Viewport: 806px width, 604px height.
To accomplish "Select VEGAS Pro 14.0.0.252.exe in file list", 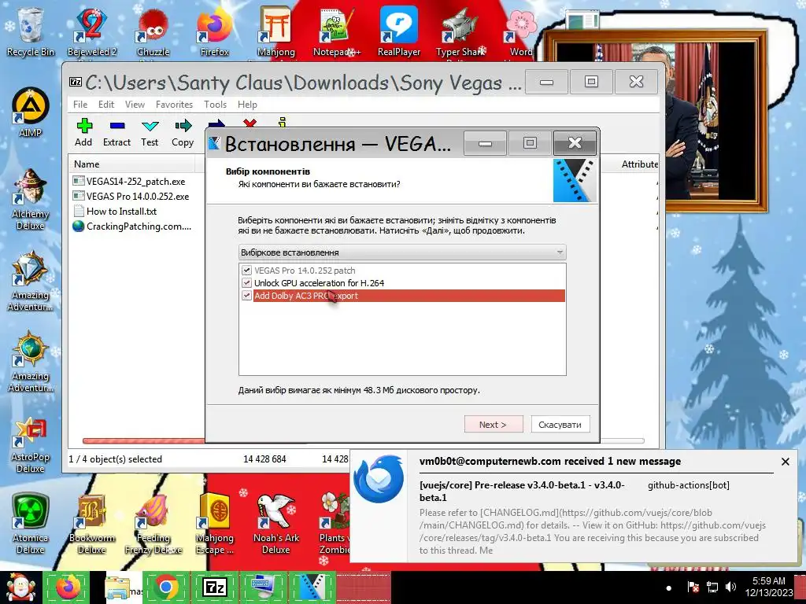I will click(x=131, y=196).
